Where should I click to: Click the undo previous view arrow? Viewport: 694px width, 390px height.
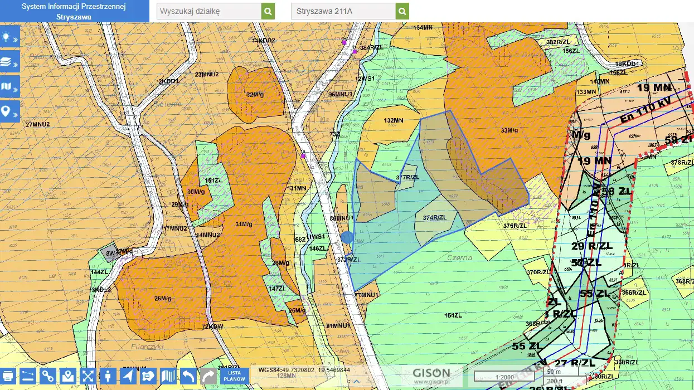coord(188,376)
